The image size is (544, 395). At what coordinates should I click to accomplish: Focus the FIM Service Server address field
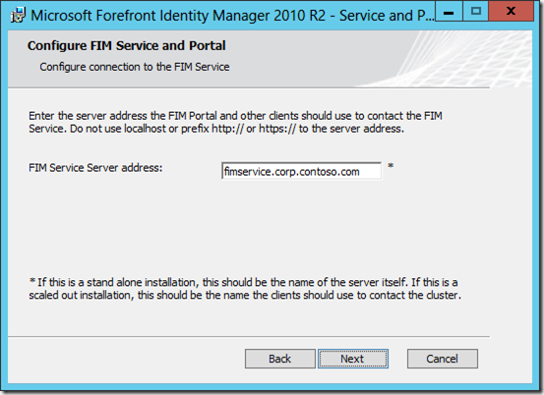[301, 171]
